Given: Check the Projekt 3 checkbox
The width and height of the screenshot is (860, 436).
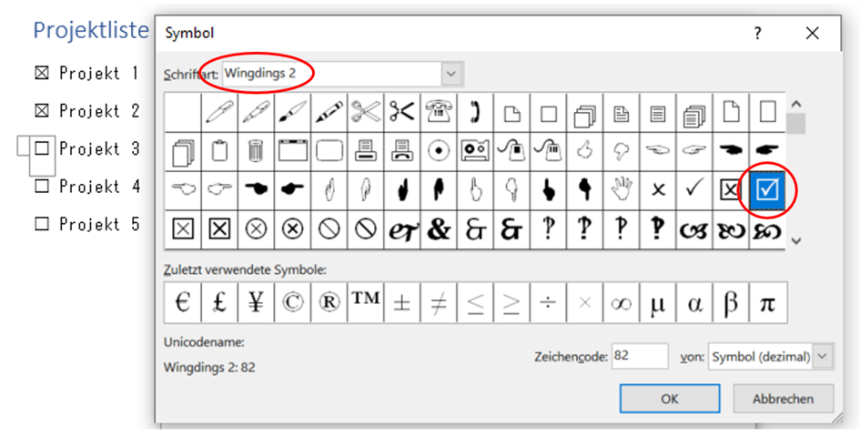Looking at the screenshot, I should 42,148.
